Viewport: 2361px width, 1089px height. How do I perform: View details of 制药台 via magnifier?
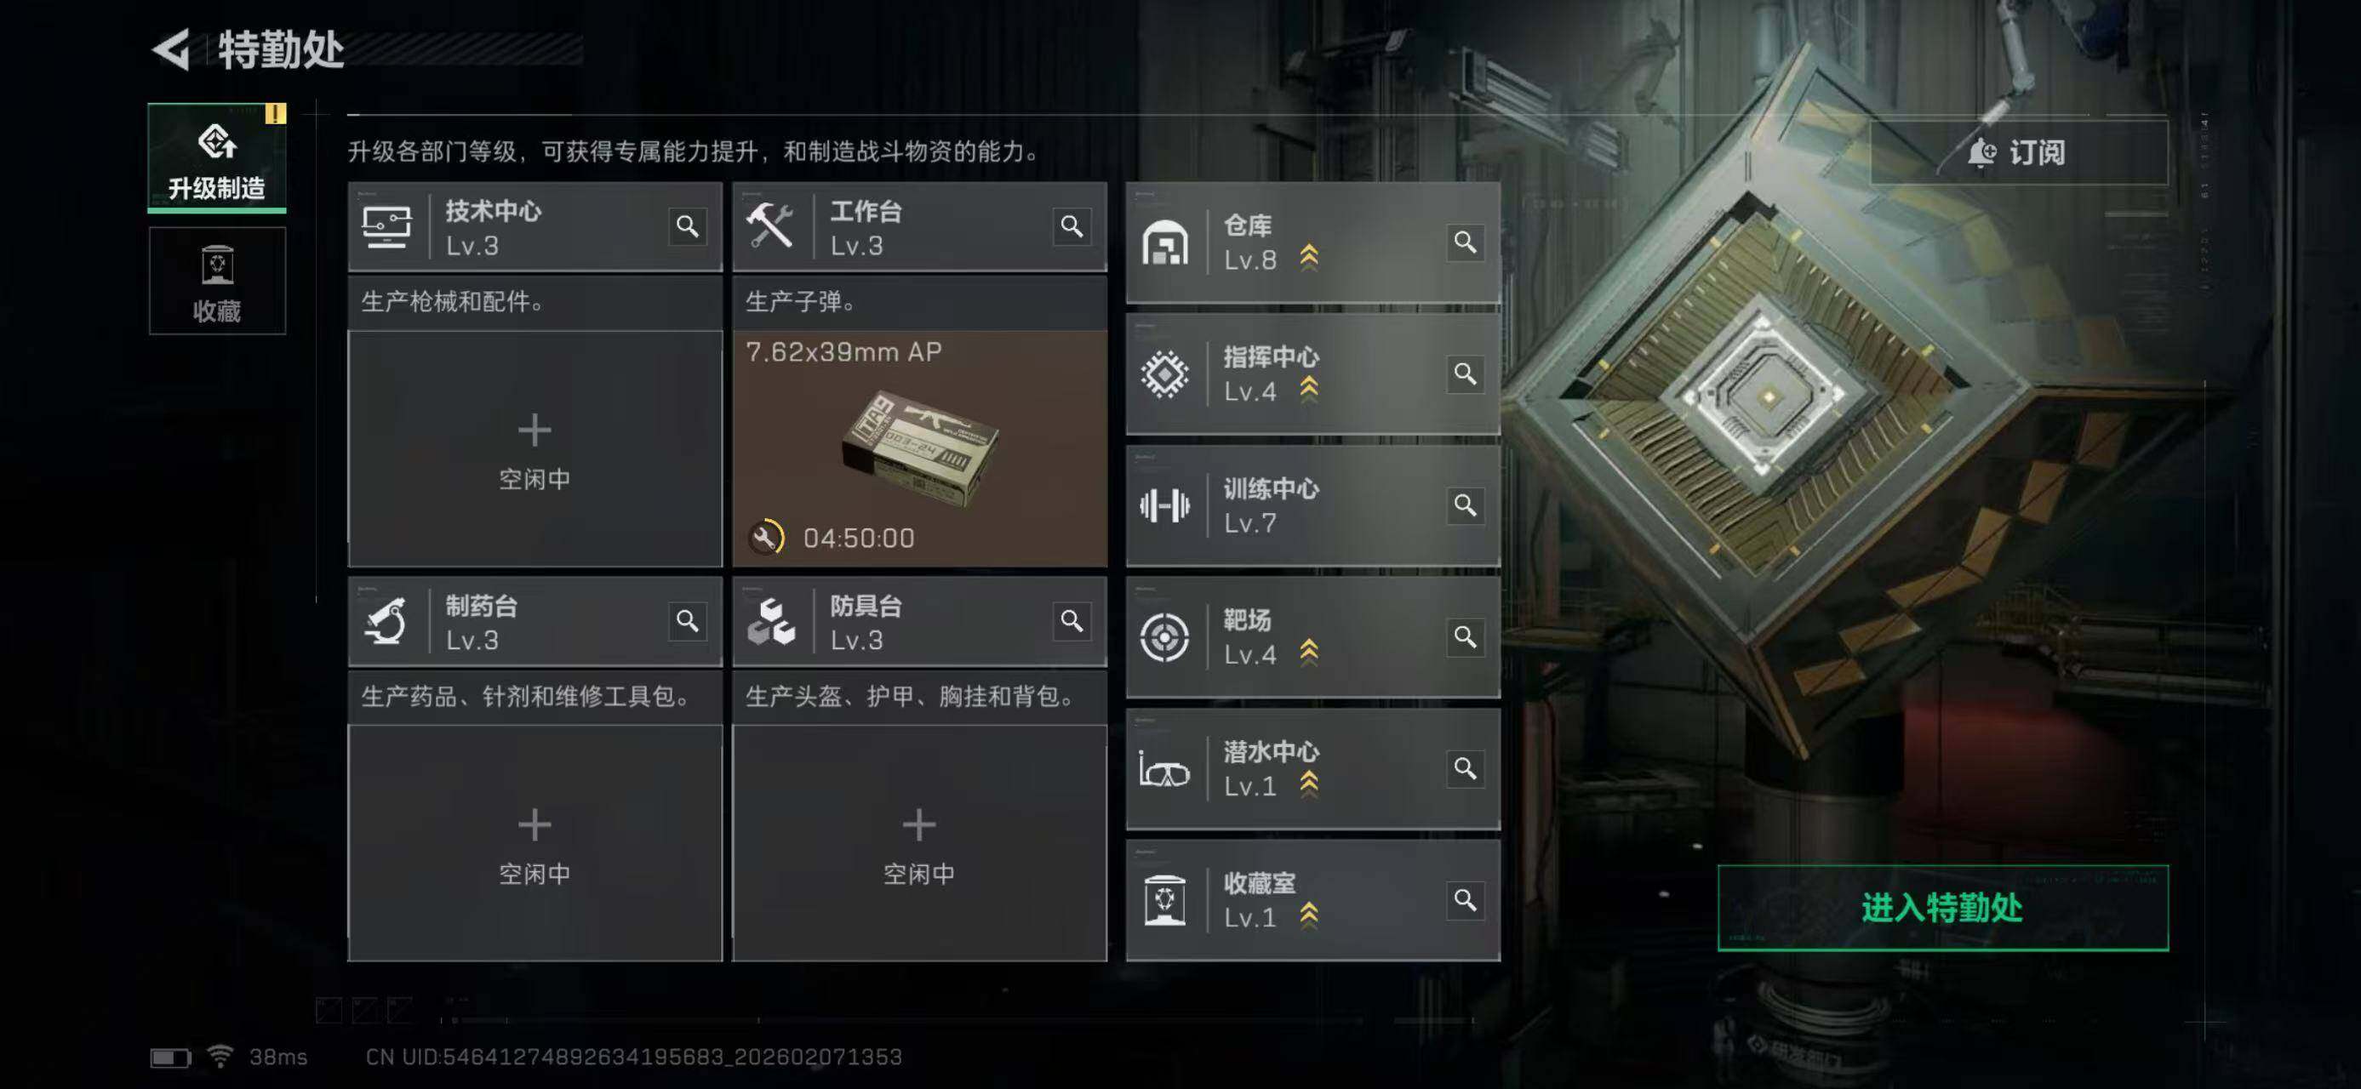(x=688, y=621)
